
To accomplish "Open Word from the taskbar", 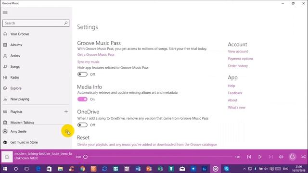I will click(x=138, y=169).
